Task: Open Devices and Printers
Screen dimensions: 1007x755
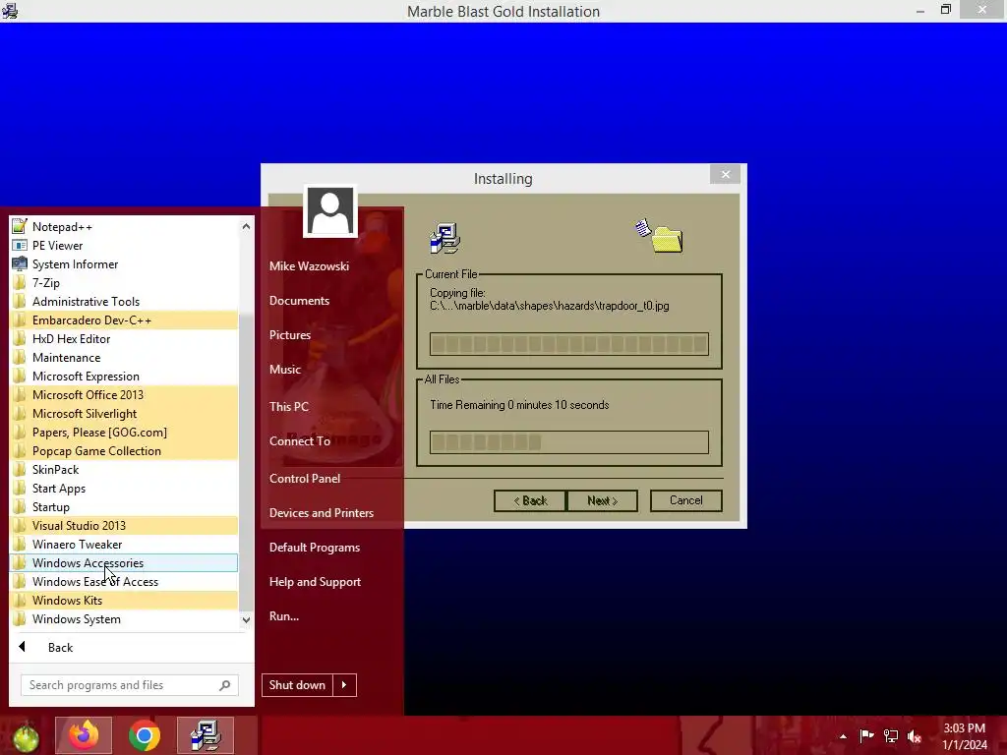Action: [x=322, y=512]
